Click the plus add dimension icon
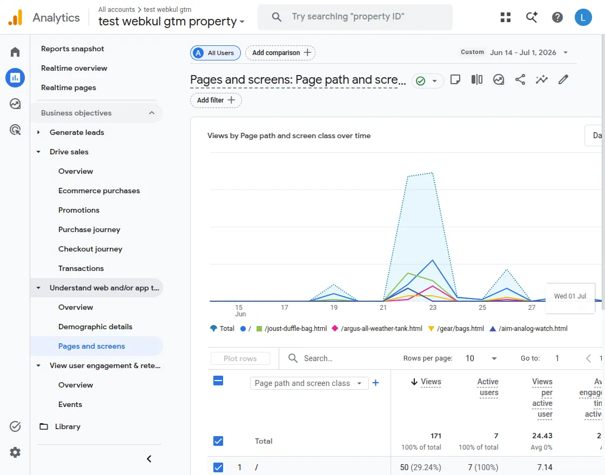Image resolution: width=605 pixels, height=475 pixels. tap(375, 383)
